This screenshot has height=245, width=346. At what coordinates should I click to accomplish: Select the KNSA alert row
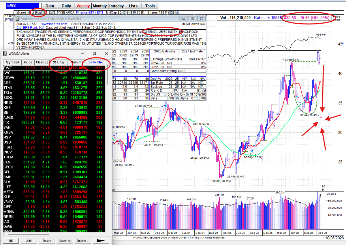54,132
